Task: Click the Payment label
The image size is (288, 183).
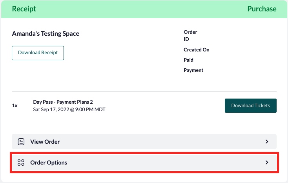Action: [x=193, y=70]
